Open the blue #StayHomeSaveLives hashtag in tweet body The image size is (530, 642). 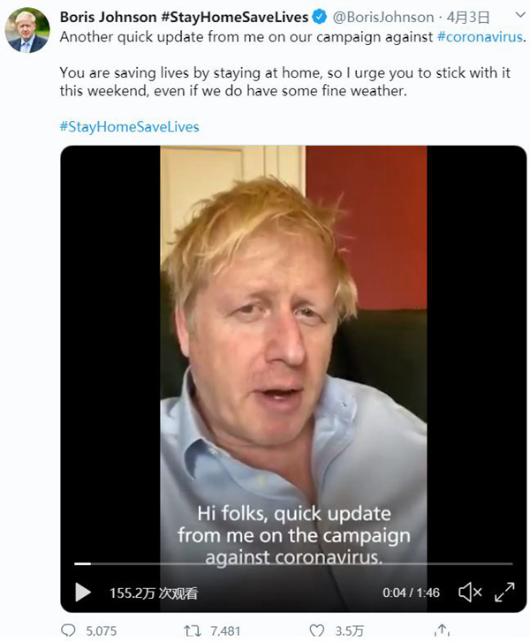tap(129, 126)
